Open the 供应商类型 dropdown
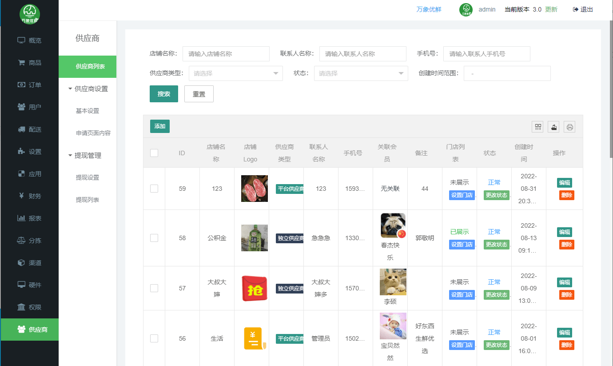This screenshot has height=366, width=613. coord(235,73)
